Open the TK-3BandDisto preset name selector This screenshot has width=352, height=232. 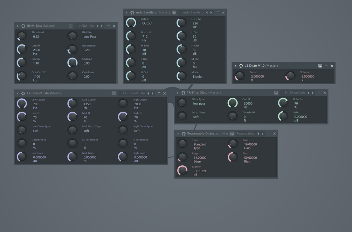click(x=133, y=93)
